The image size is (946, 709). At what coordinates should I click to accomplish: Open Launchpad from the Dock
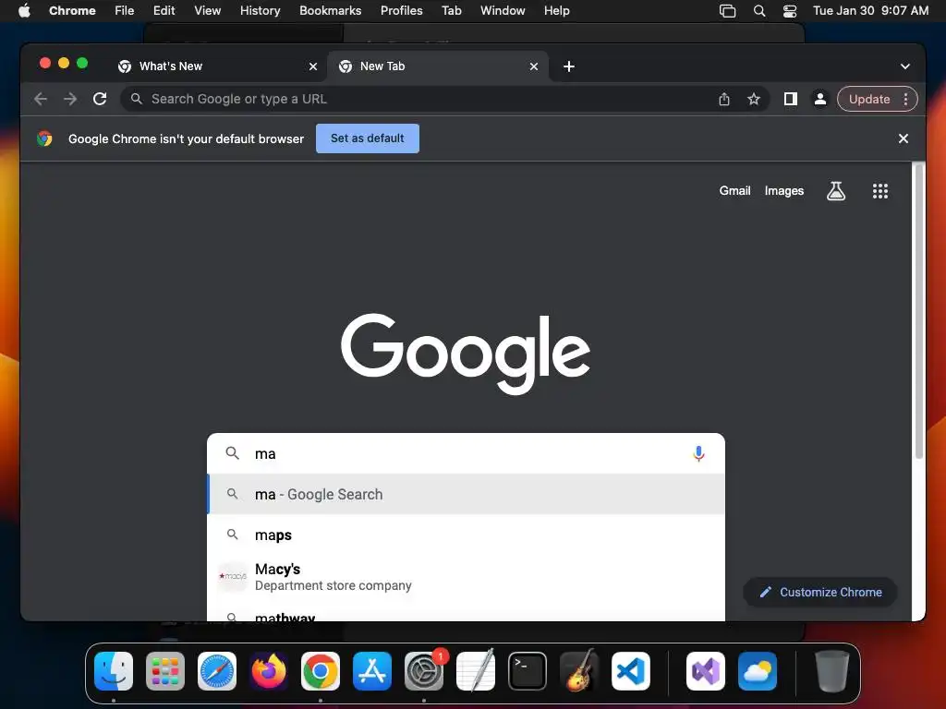pyautogui.click(x=165, y=671)
